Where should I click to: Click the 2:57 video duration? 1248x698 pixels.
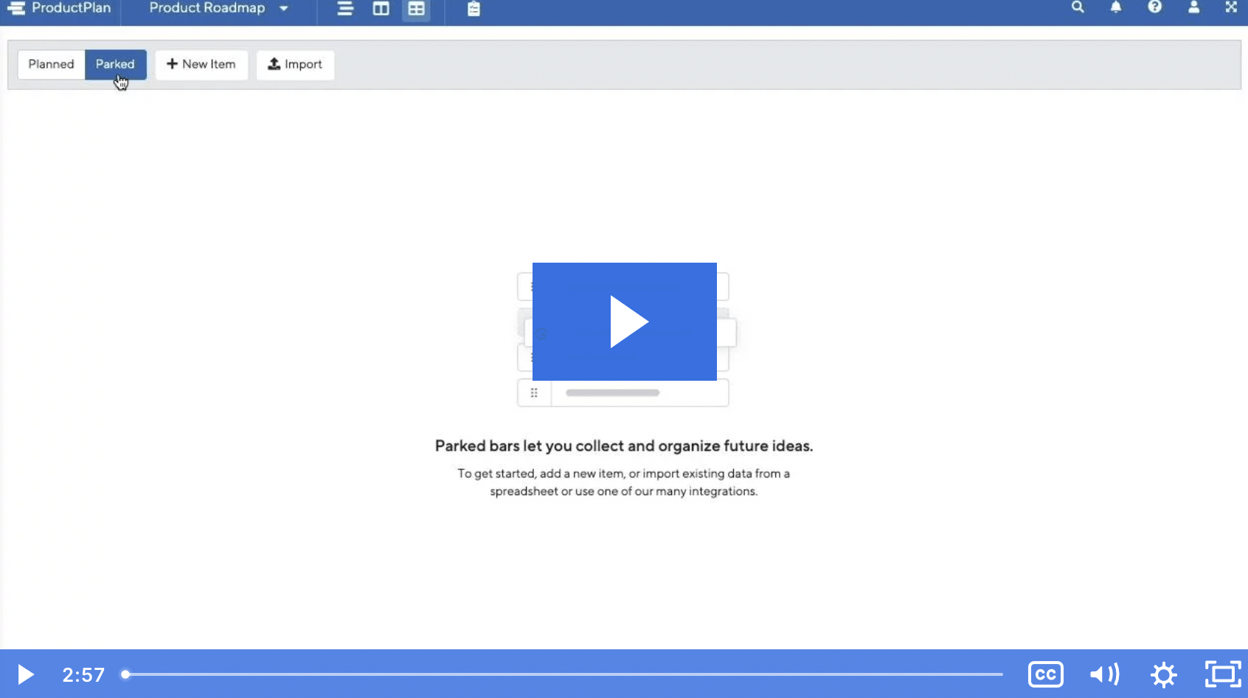coord(83,674)
